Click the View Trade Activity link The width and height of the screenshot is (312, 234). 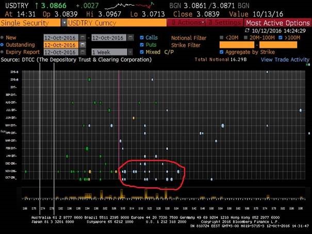(285, 60)
